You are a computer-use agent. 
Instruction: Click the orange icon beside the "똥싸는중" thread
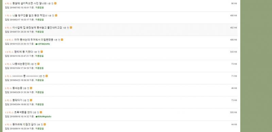(x=31, y=88)
